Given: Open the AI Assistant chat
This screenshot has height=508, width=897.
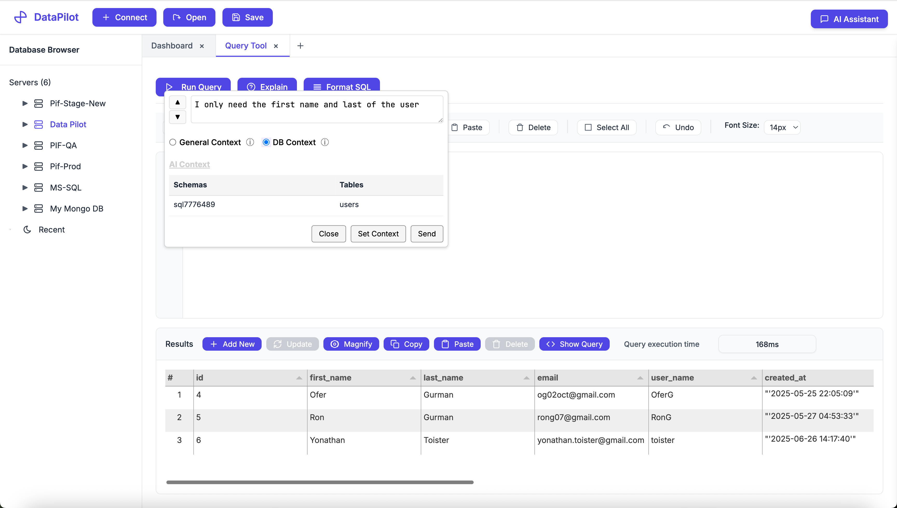Looking at the screenshot, I should click(849, 19).
